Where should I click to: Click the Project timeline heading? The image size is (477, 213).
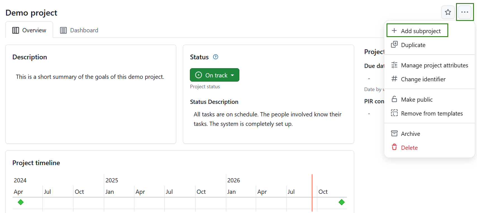click(x=36, y=163)
